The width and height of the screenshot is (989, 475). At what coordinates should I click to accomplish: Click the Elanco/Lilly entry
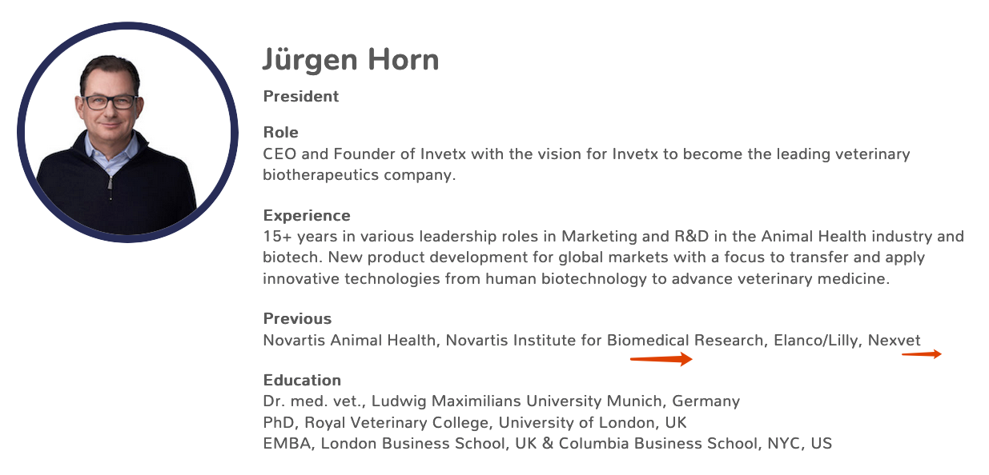click(x=817, y=341)
